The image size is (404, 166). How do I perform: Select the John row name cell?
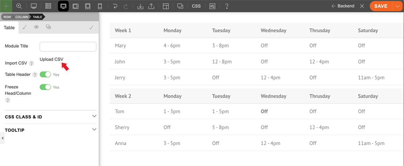(120, 61)
